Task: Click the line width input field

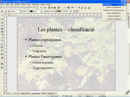Action: [25, 11]
